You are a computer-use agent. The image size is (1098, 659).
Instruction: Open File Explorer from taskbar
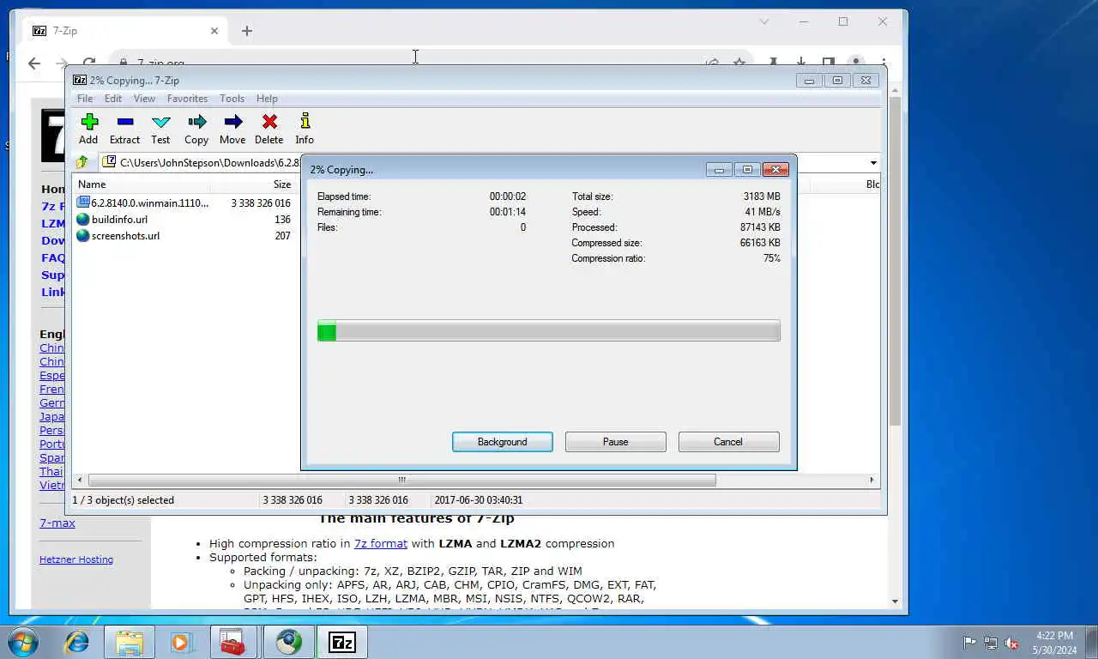(130, 642)
